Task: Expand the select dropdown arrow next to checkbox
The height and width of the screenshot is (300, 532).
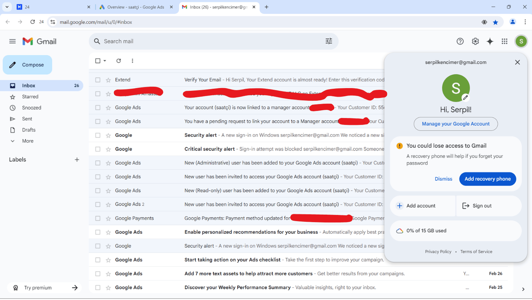Action: [x=105, y=61]
